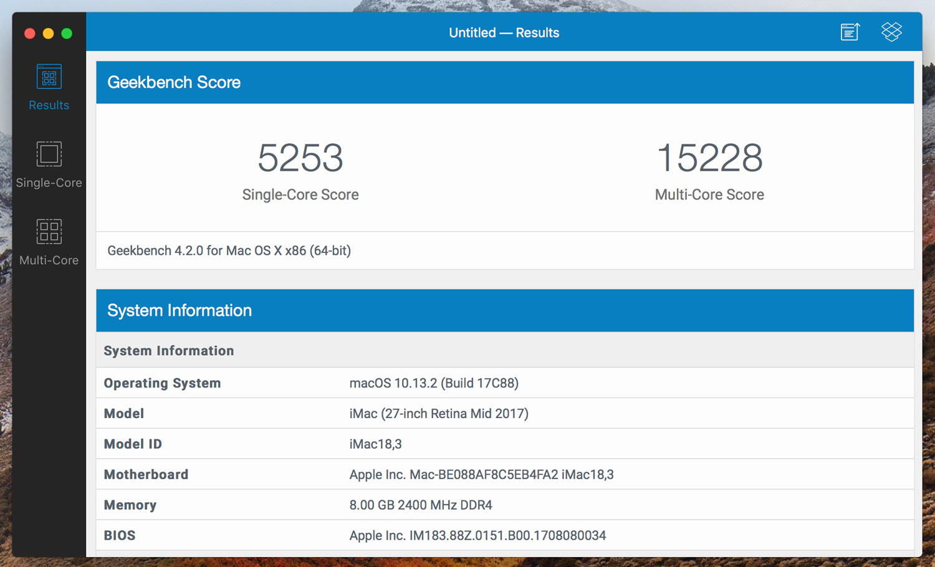Click the Results sidebar label
The width and height of the screenshot is (935, 567).
pos(49,105)
